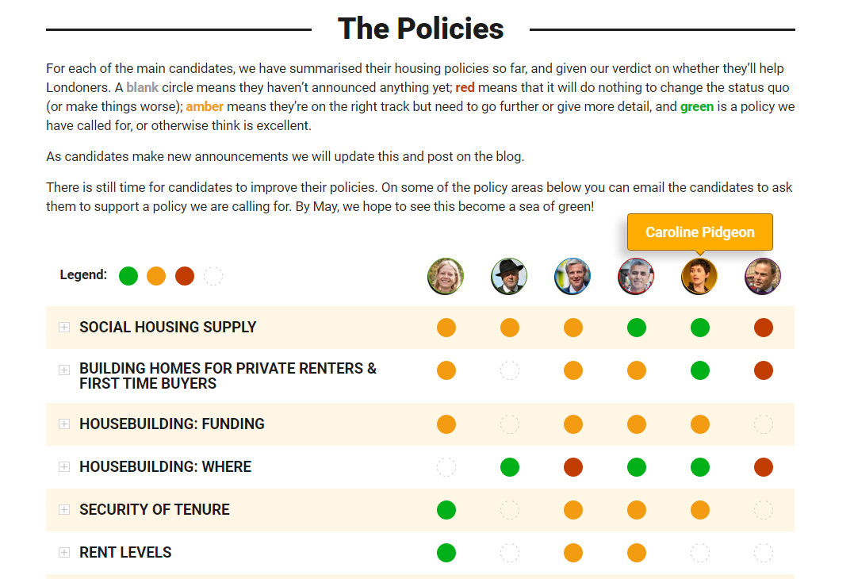Click the purple-bordered last candidate photo
The image size is (854, 579).
(x=763, y=276)
